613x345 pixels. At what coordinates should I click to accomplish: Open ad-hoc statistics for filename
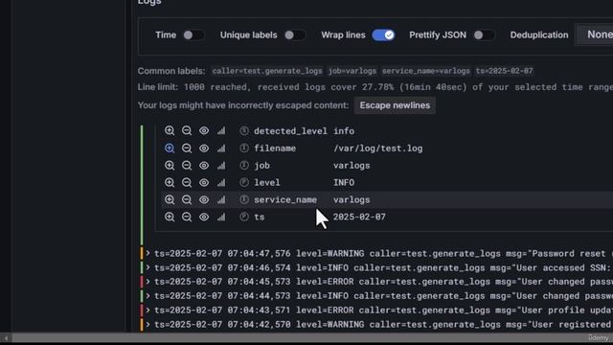tap(221, 148)
